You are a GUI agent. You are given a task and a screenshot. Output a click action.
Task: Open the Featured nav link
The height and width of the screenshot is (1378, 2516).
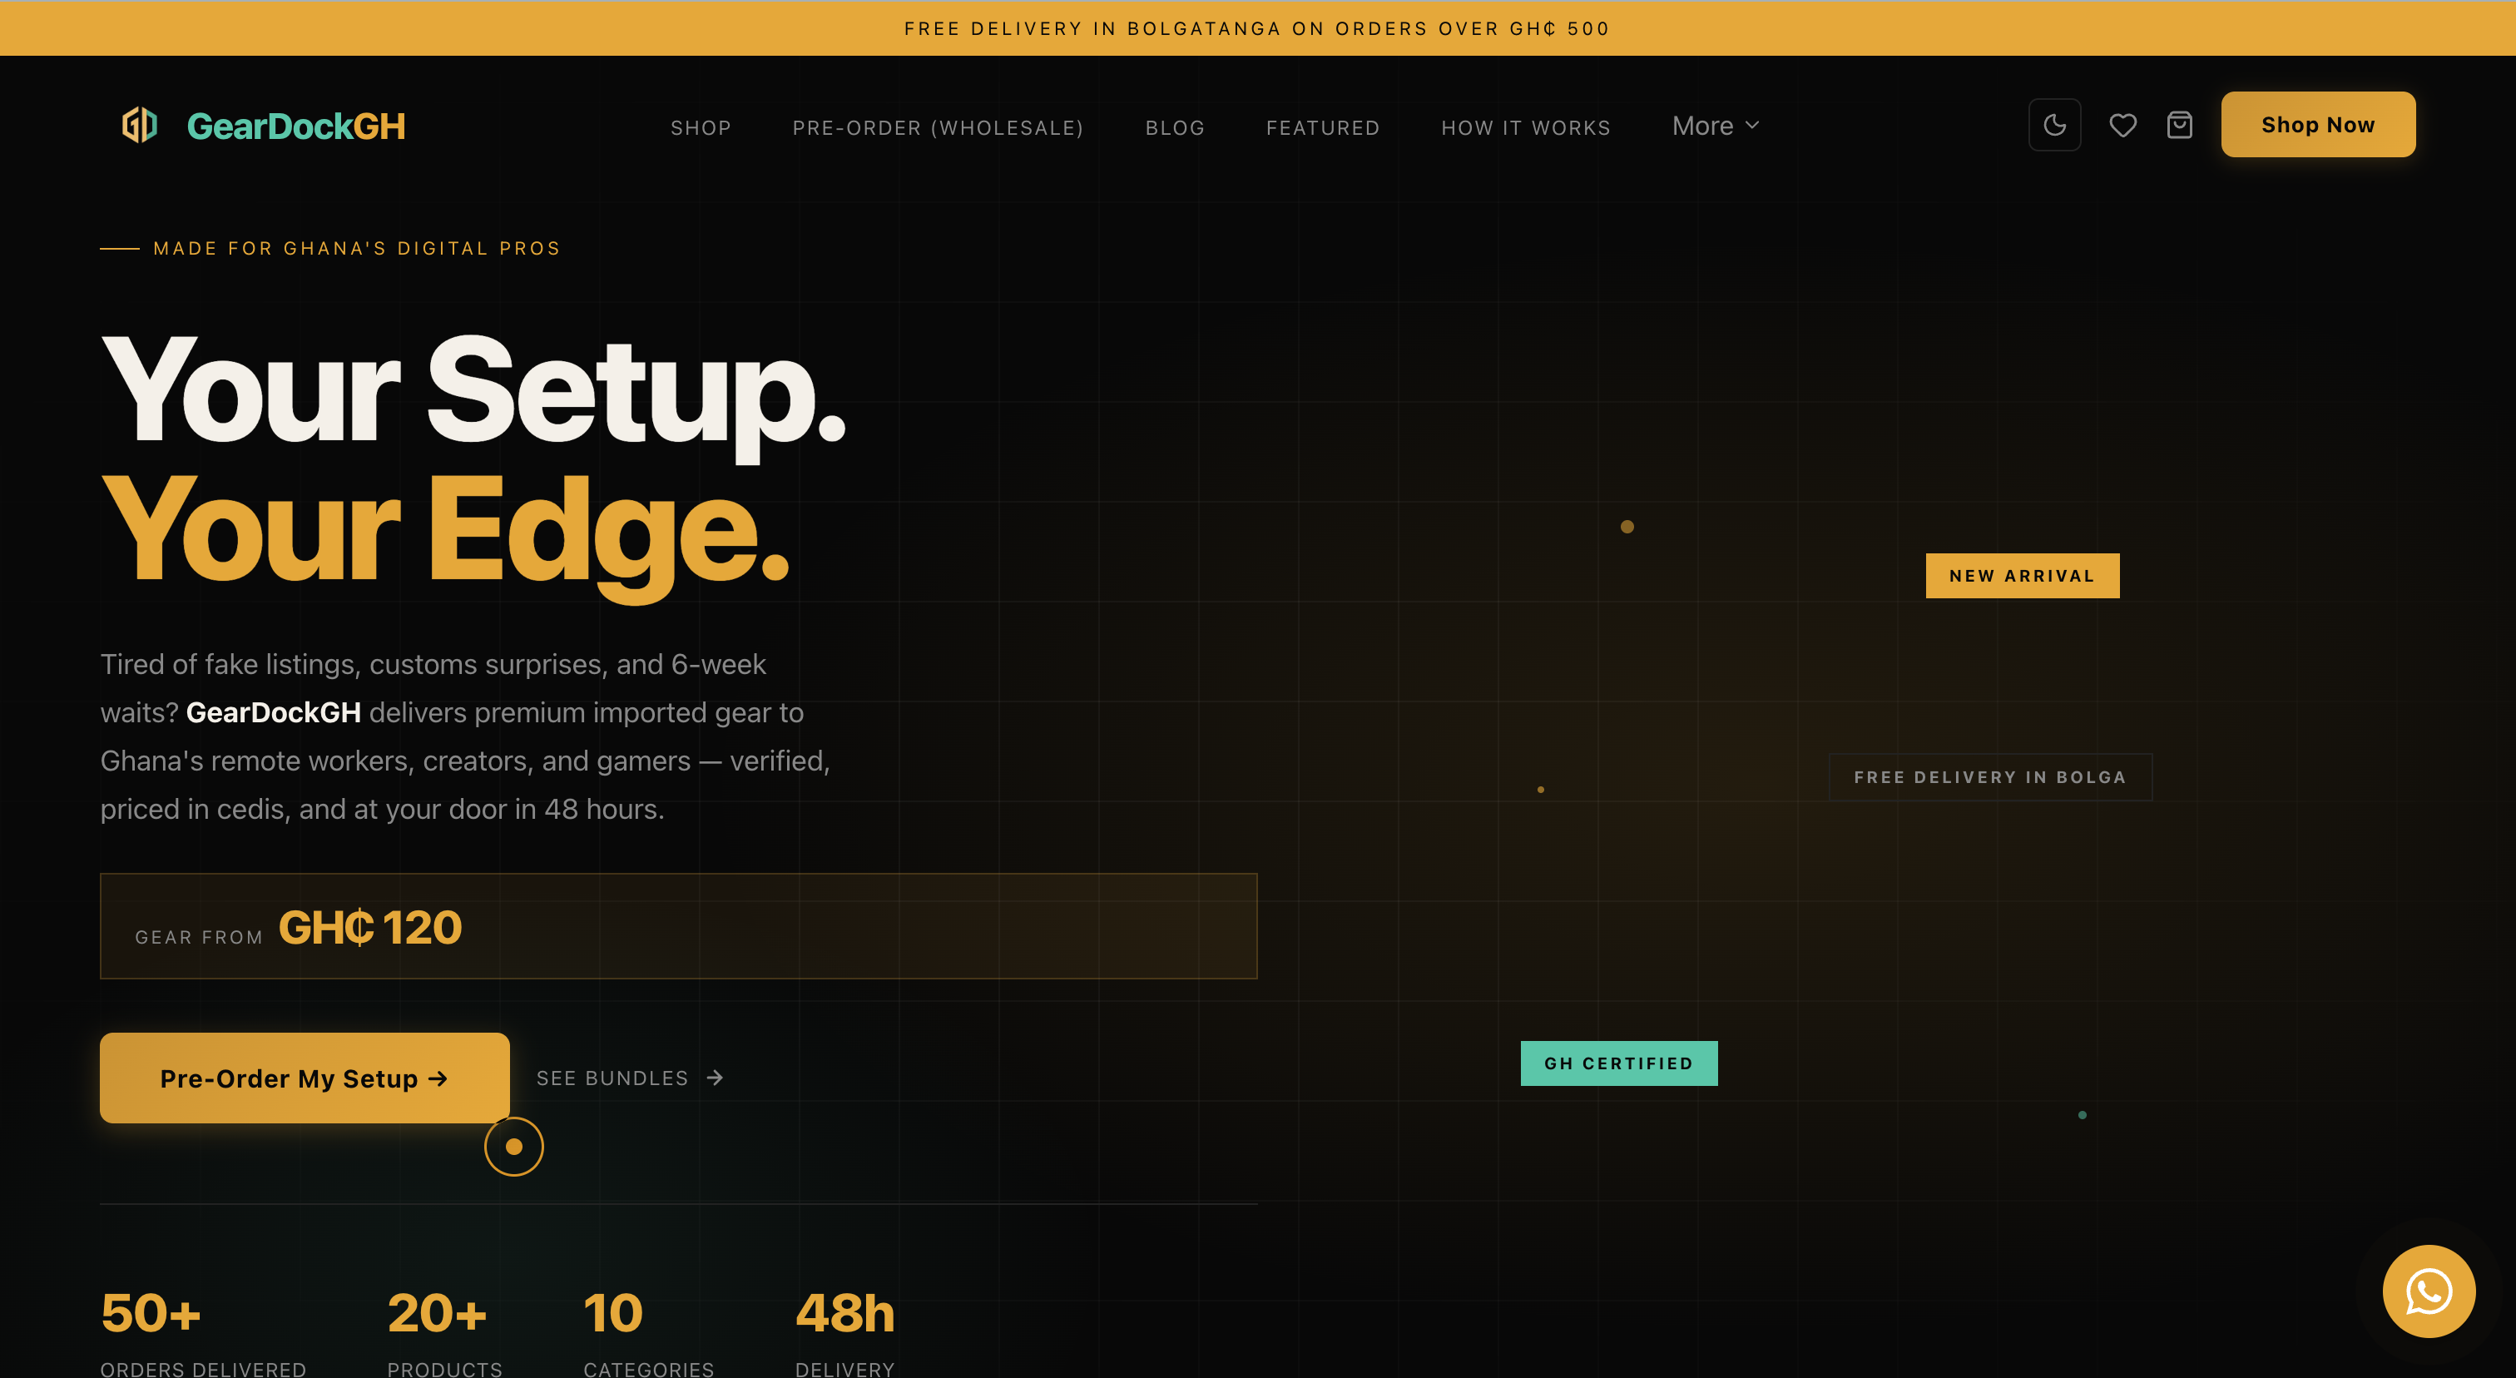1322,128
